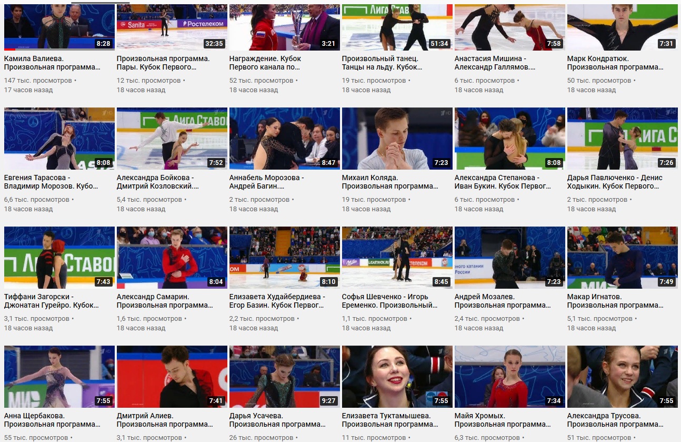
Task: Click the 32:35 pairs free program thumbnail
Action: click(172, 27)
